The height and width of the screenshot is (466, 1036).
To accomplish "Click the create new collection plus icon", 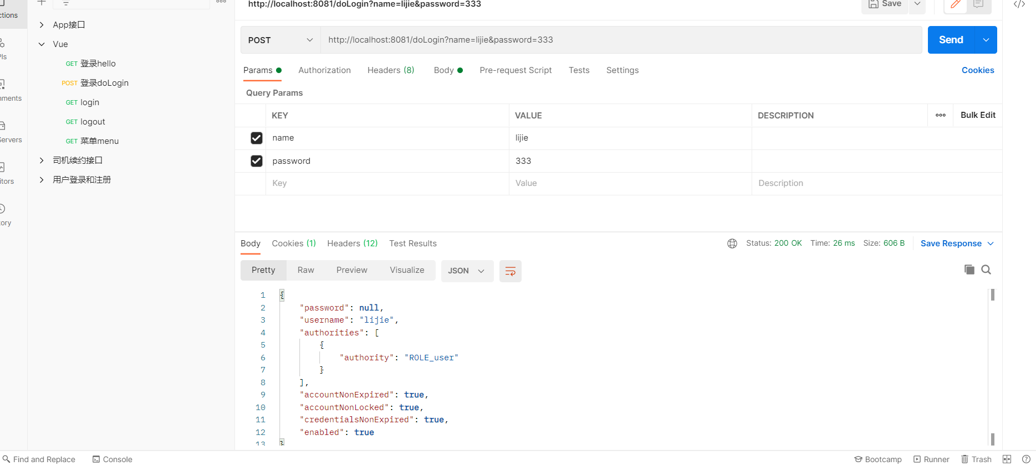I will point(42,3).
